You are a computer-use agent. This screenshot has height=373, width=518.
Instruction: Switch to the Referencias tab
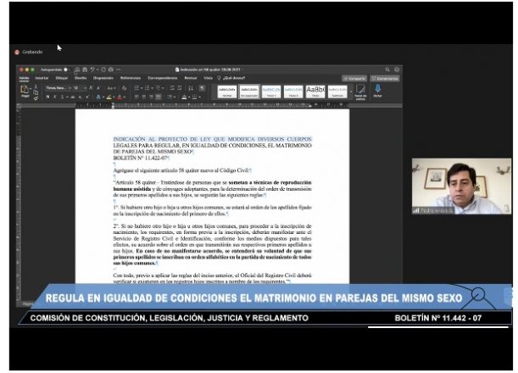[x=131, y=78]
